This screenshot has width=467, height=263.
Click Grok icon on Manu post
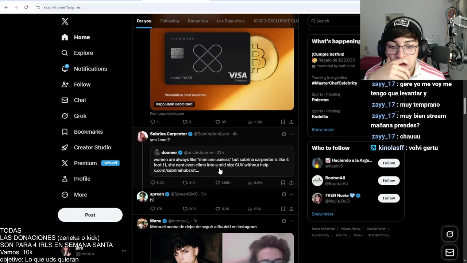(x=284, y=221)
